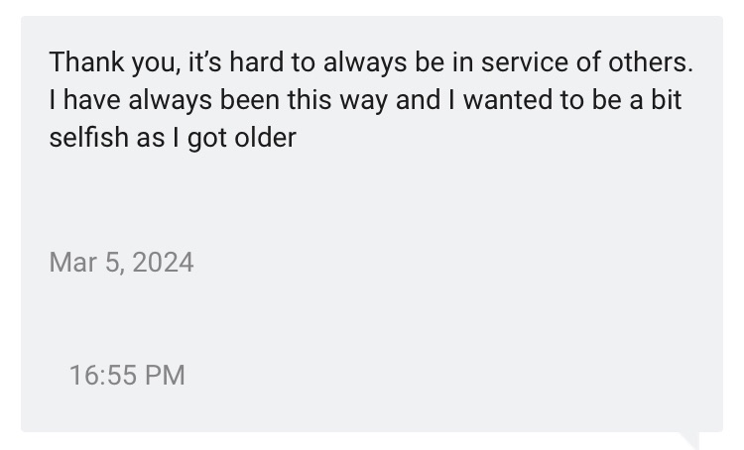Select the word "selfish" in the message
Screen dimensions: 744x450
coord(89,137)
